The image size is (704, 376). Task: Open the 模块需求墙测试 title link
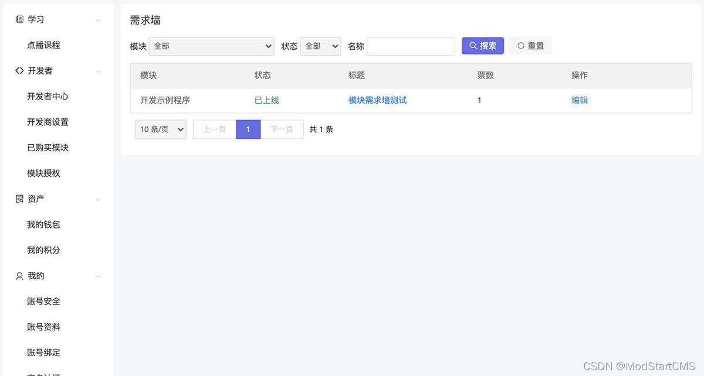click(377, 100)
